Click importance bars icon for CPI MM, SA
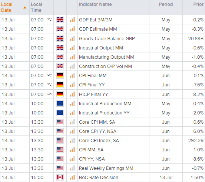The image size is (205, 182). pos(72,150)
